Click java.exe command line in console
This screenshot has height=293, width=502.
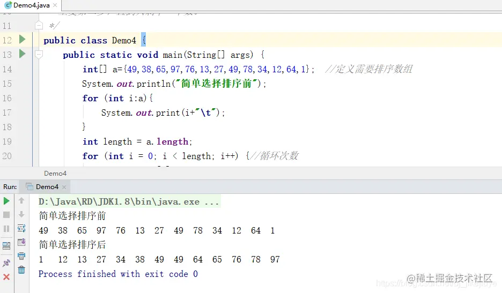[129, 201]
